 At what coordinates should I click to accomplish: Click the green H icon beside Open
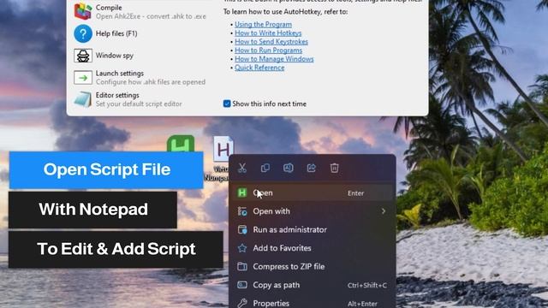(x=242, y=192)
